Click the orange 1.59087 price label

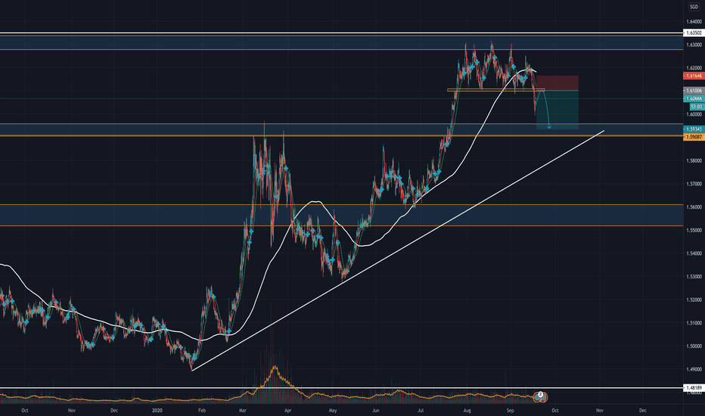[694, 137]
